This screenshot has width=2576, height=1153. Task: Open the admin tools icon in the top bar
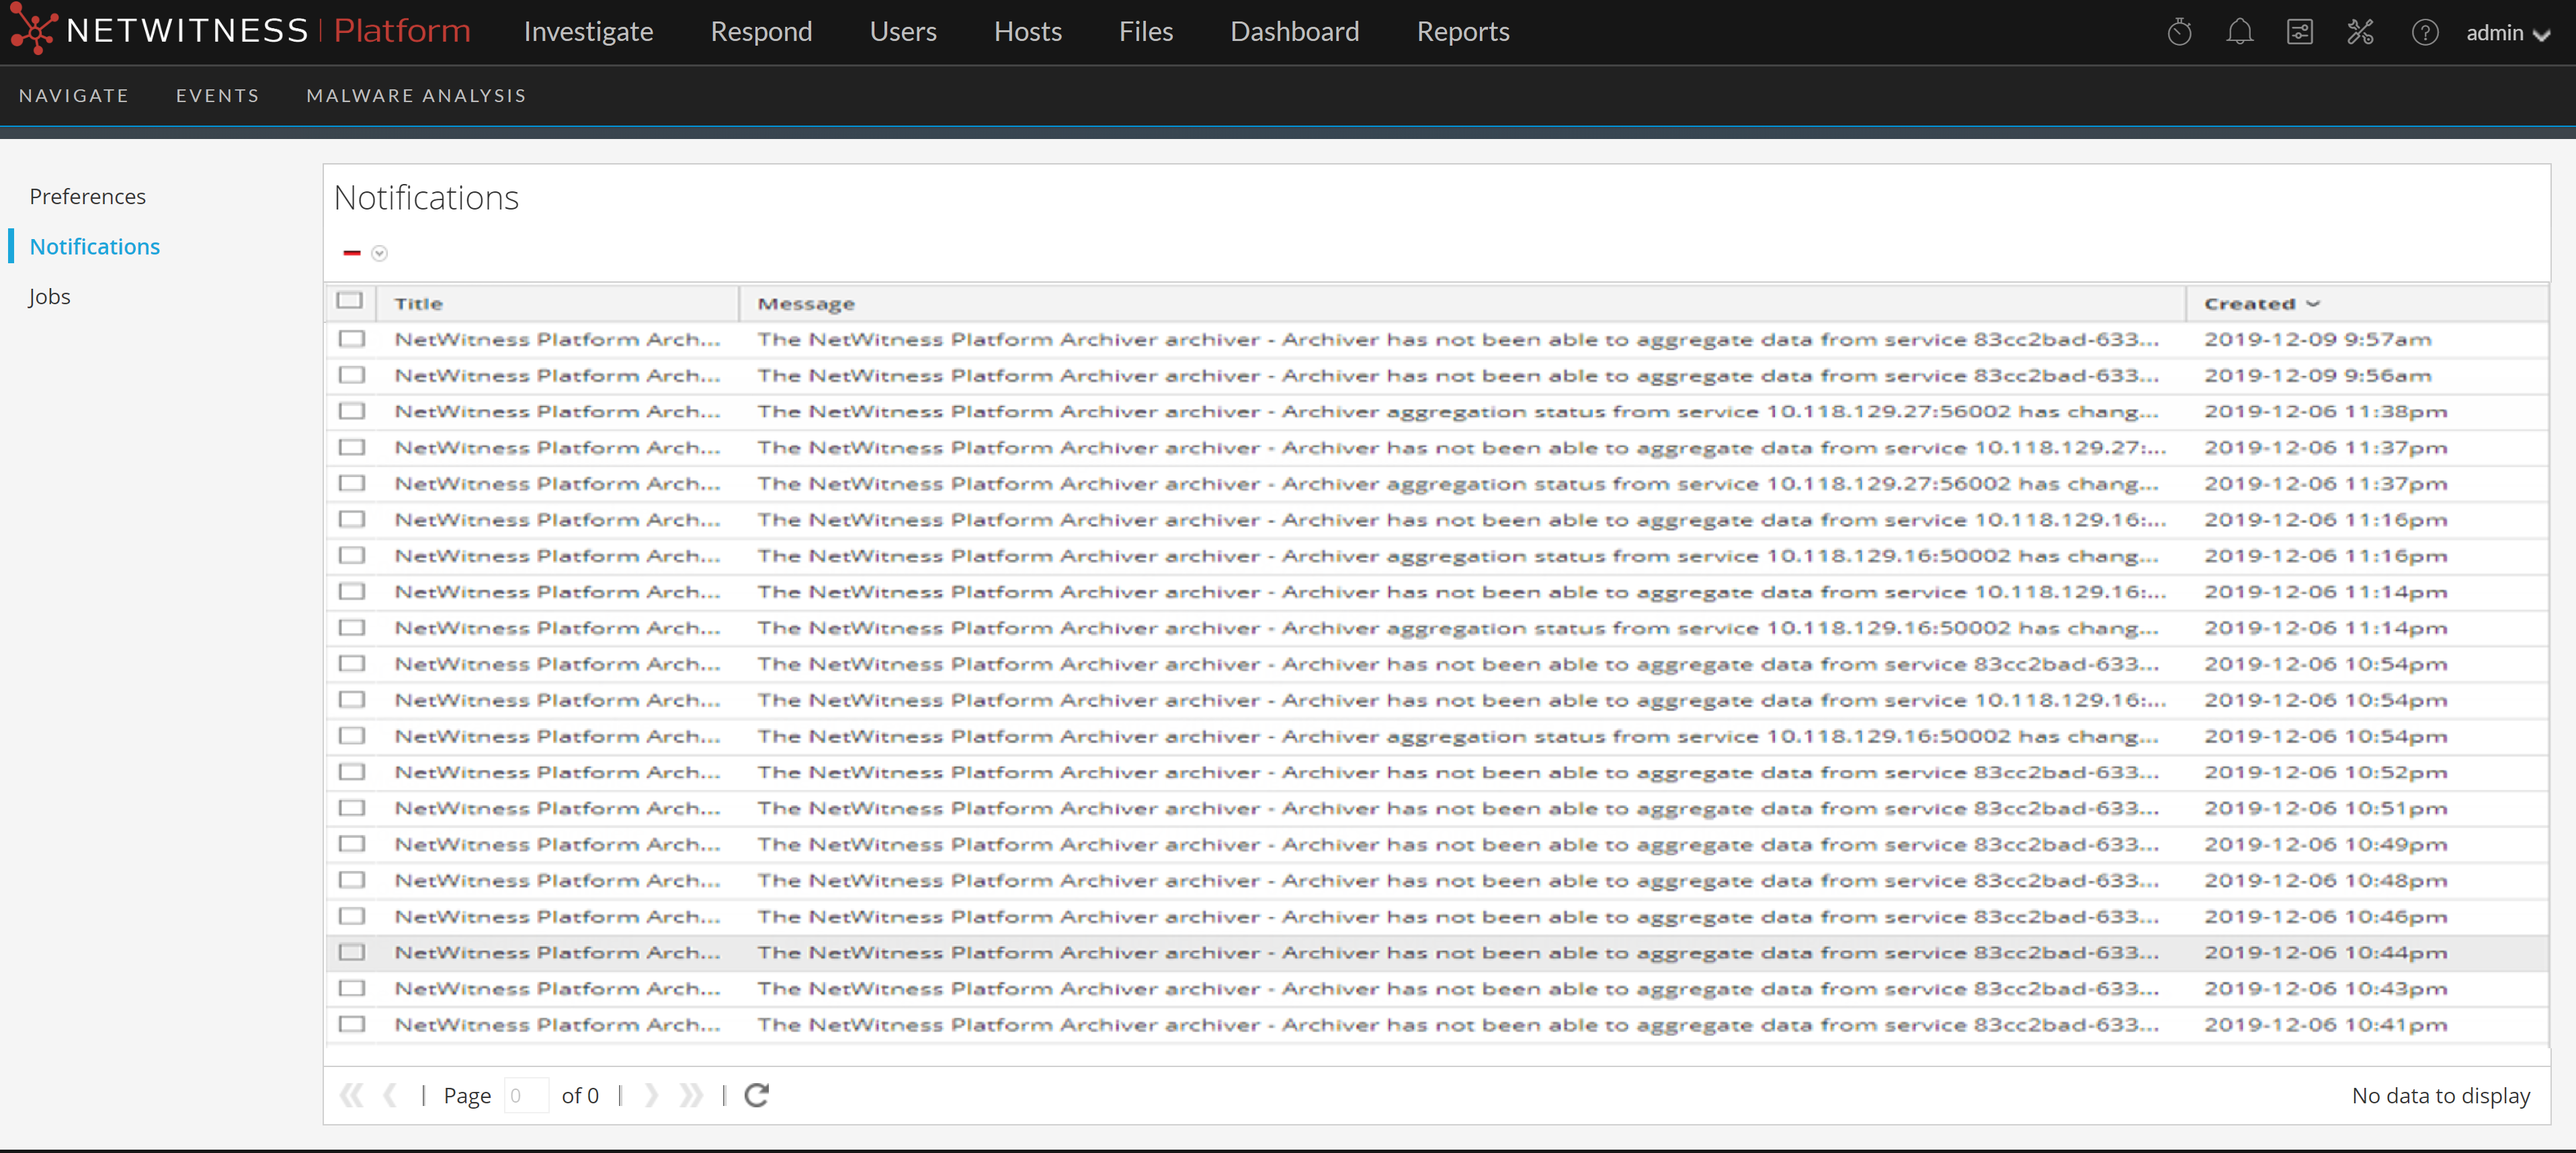pos(2361,32)
